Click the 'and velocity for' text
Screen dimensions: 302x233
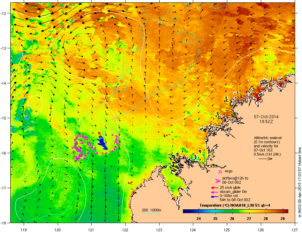click(x=266, y=146)
